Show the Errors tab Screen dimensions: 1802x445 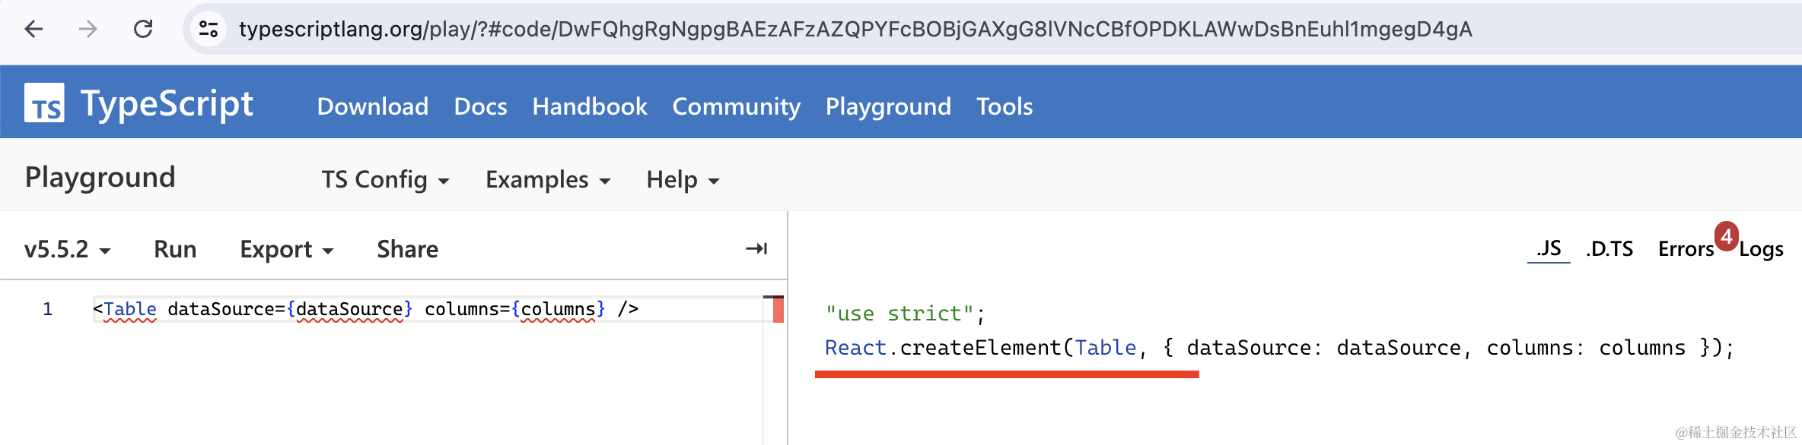1686,248
